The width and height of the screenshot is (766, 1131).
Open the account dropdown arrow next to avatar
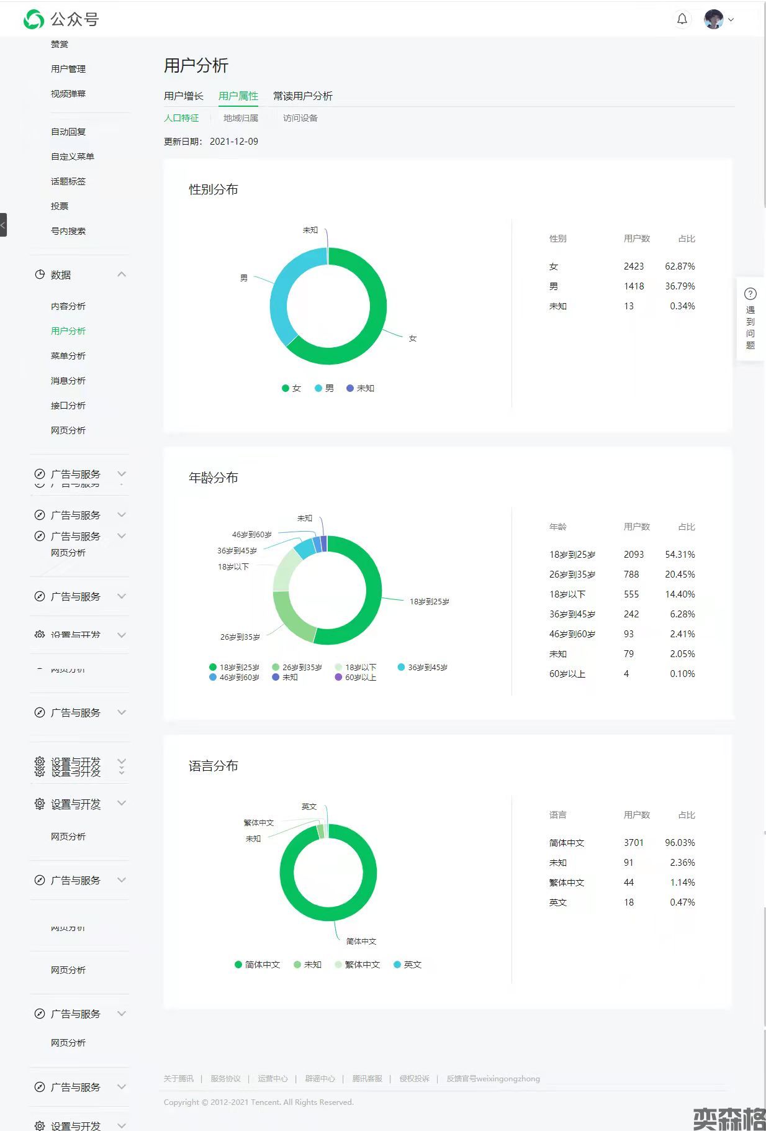(731, 20)
